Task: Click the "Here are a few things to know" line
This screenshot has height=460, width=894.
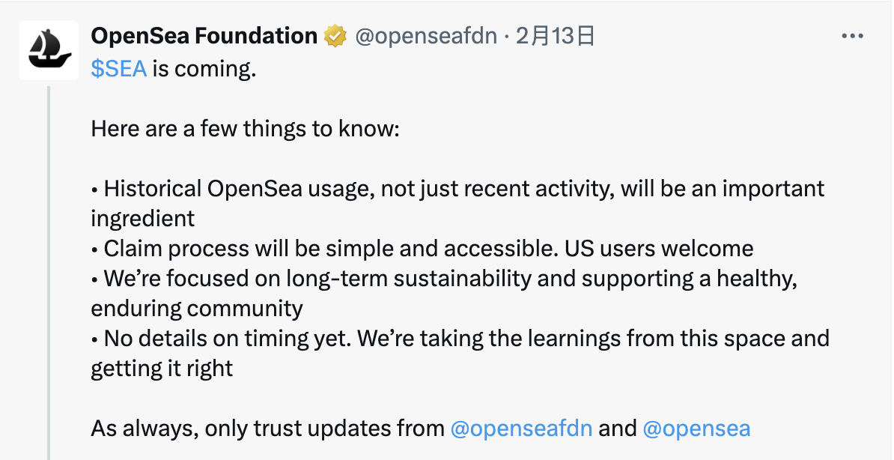Action: tap(245, 128)
